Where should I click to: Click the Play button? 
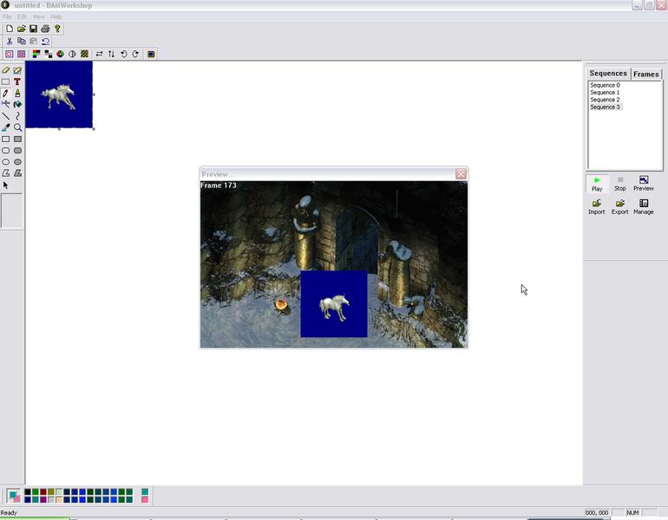tap(597, 184)
